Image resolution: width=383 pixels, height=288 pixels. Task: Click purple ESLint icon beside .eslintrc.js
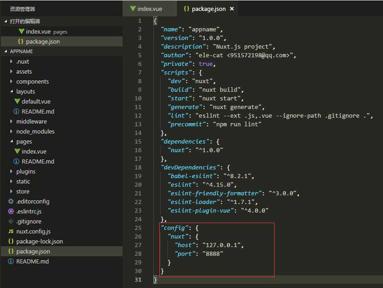11,211
